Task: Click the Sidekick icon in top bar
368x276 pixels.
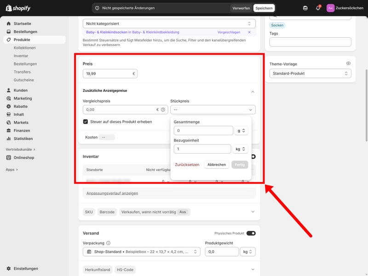Action: 305,8
